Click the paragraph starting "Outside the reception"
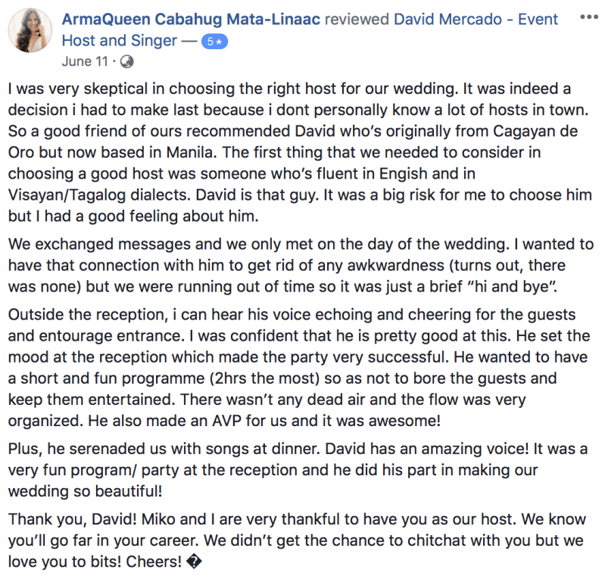 (x=301, y=367)
